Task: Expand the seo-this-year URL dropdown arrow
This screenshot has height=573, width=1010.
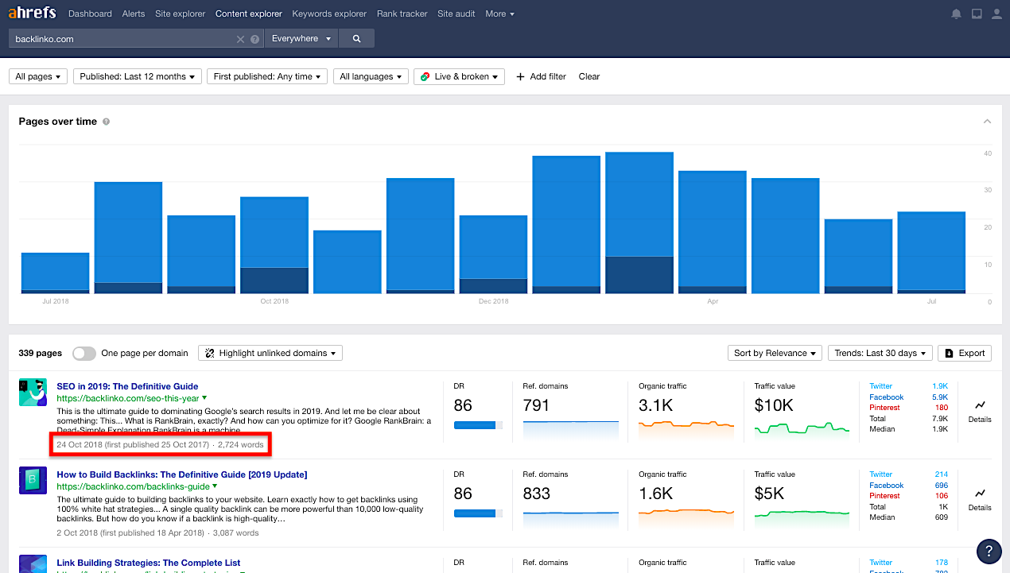Action: (204, 397)
